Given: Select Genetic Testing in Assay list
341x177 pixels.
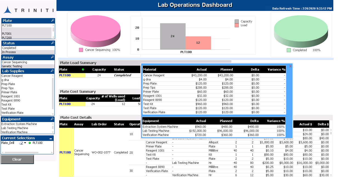Looking at the screenshot, I should 12,66.
